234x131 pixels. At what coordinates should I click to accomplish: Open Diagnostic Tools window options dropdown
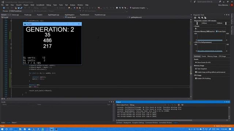pos(224,15)
